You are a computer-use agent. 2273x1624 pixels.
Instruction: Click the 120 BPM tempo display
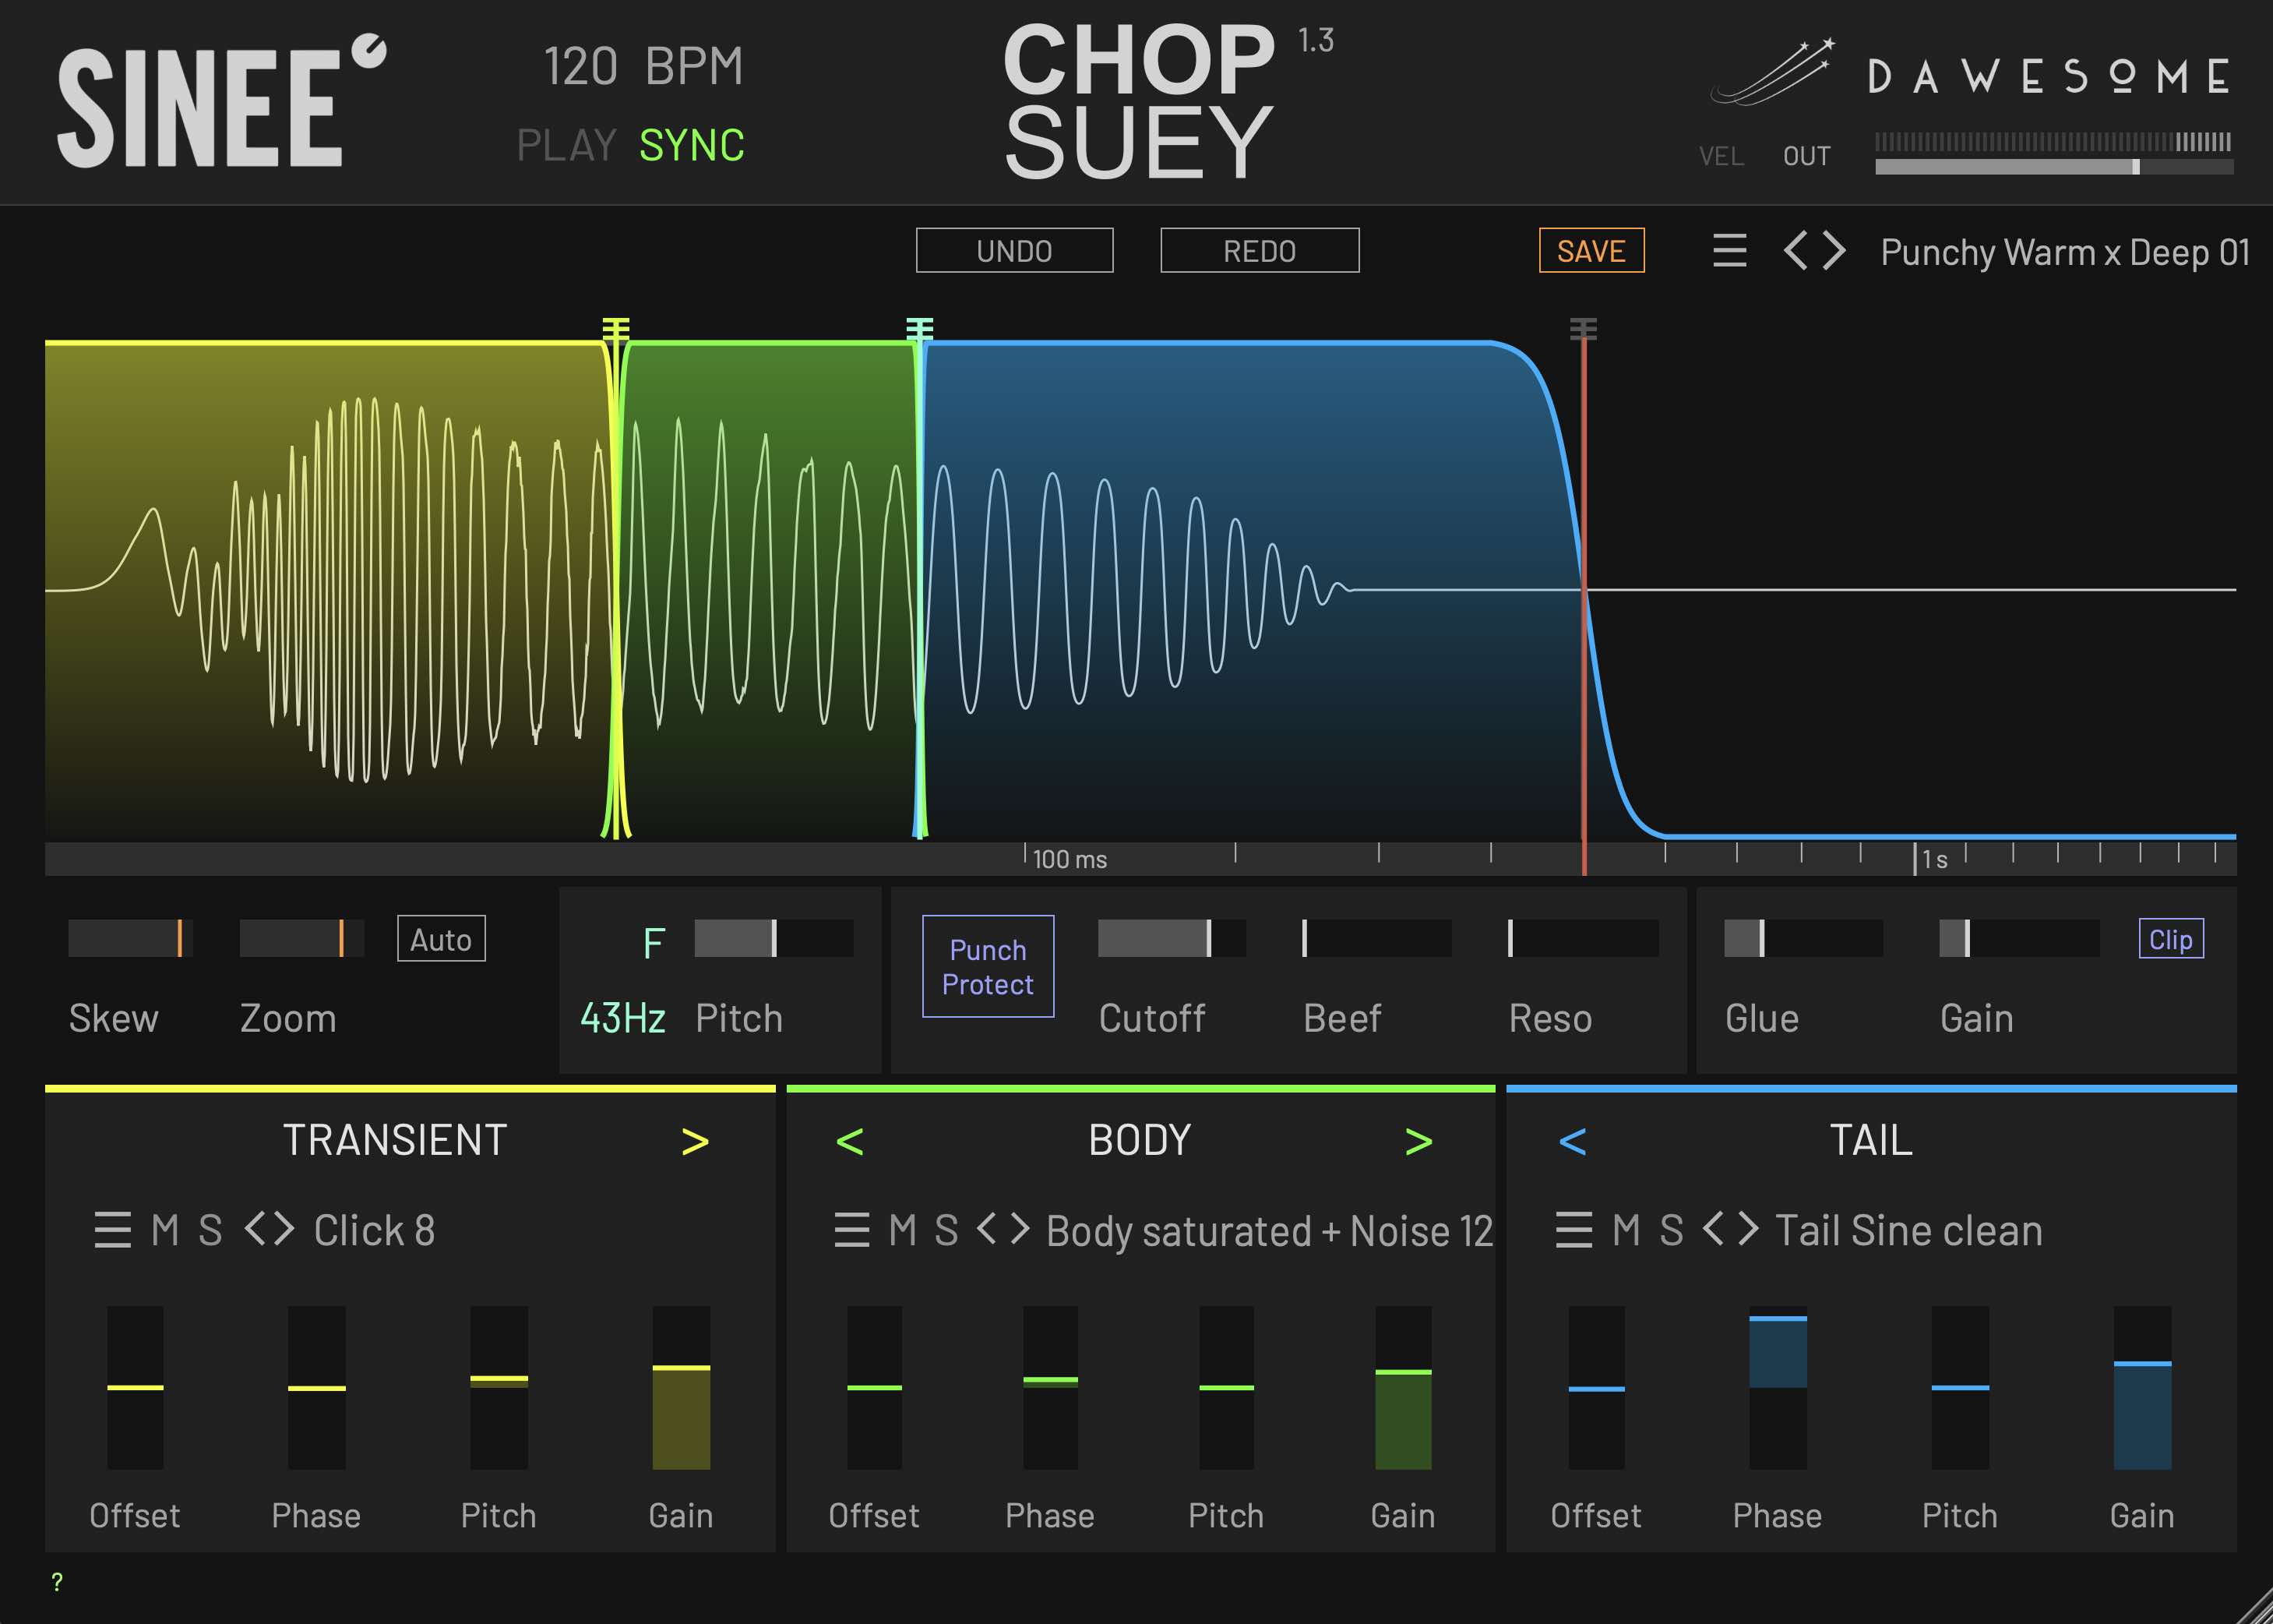click(643, 67)
